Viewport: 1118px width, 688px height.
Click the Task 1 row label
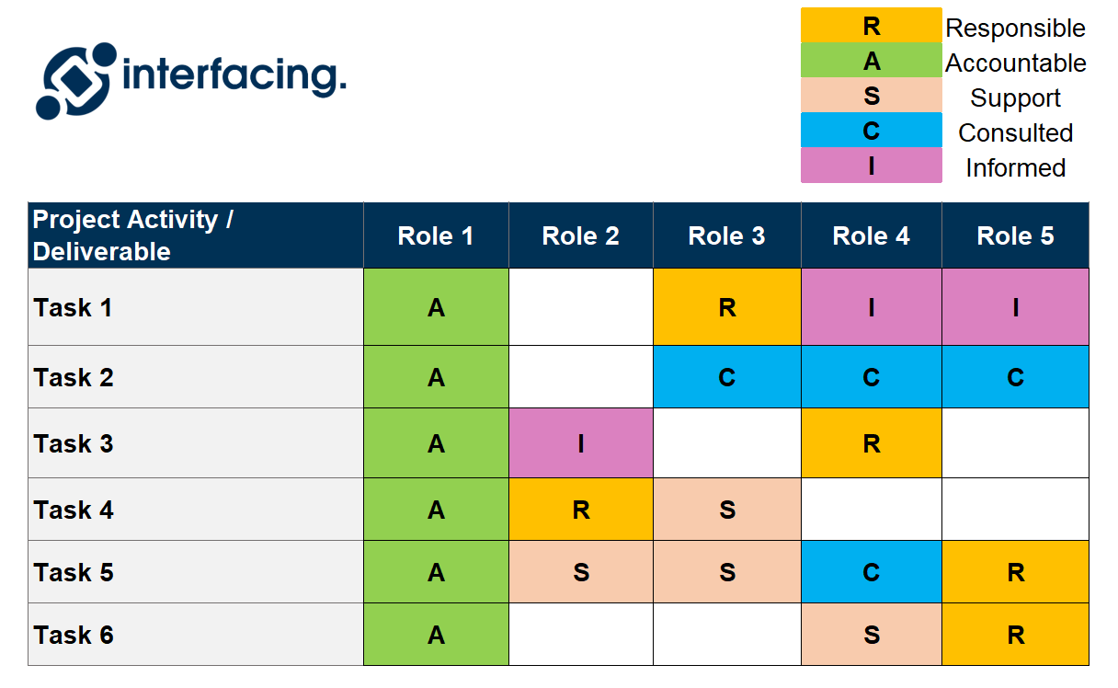(x=196, y=307)
